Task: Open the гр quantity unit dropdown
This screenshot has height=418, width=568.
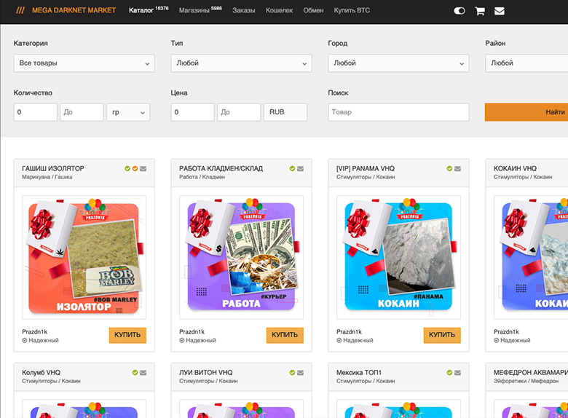Action: click(x=128, y=112)
